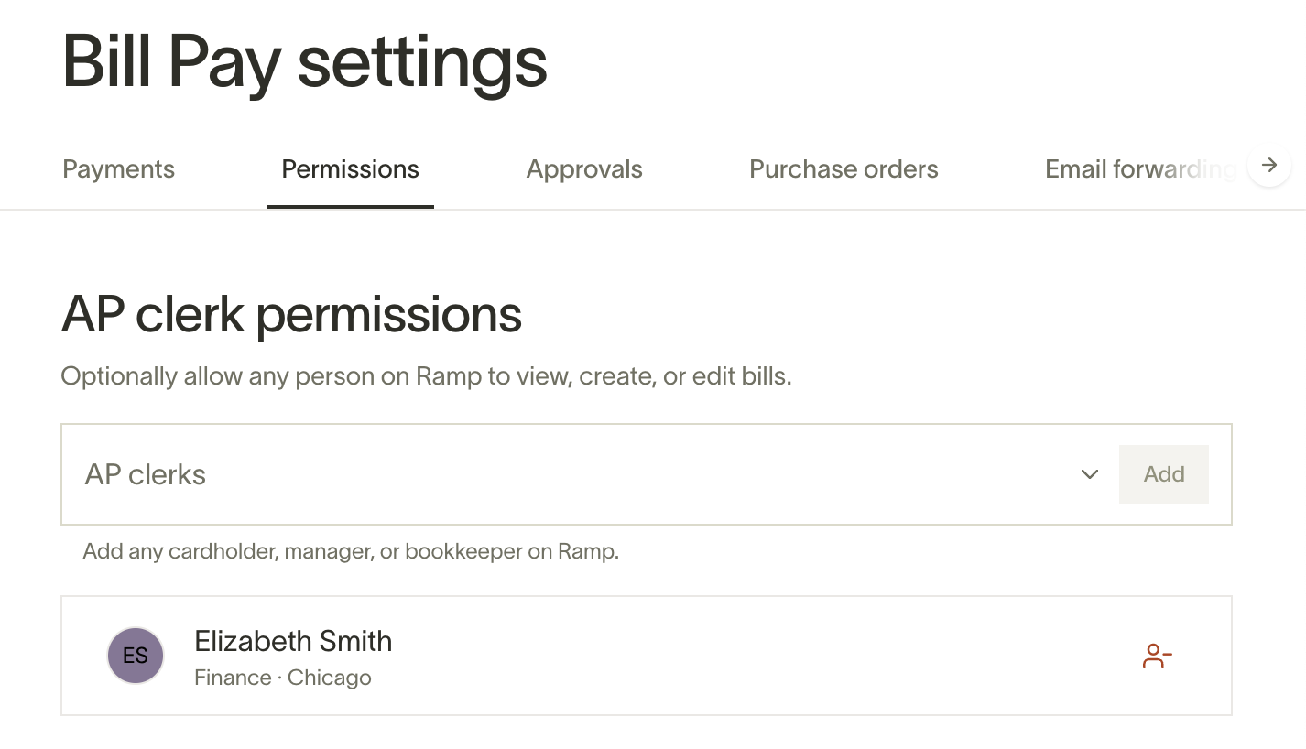Expand the AP clerks chevron arrow
The image size is (1306, 749).
tap(1089, 474)
